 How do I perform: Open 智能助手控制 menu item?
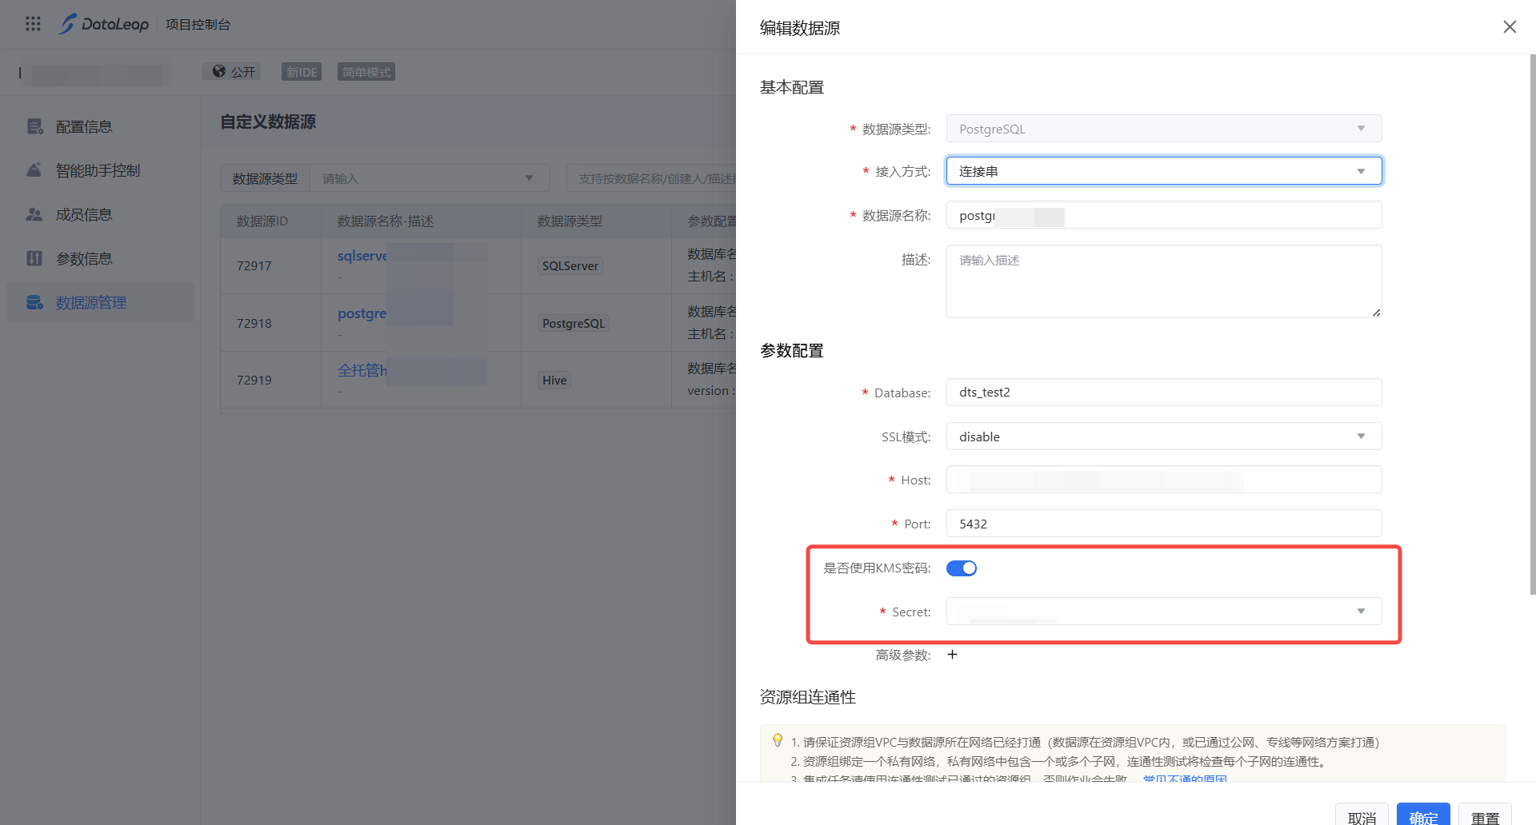(100, 170)
